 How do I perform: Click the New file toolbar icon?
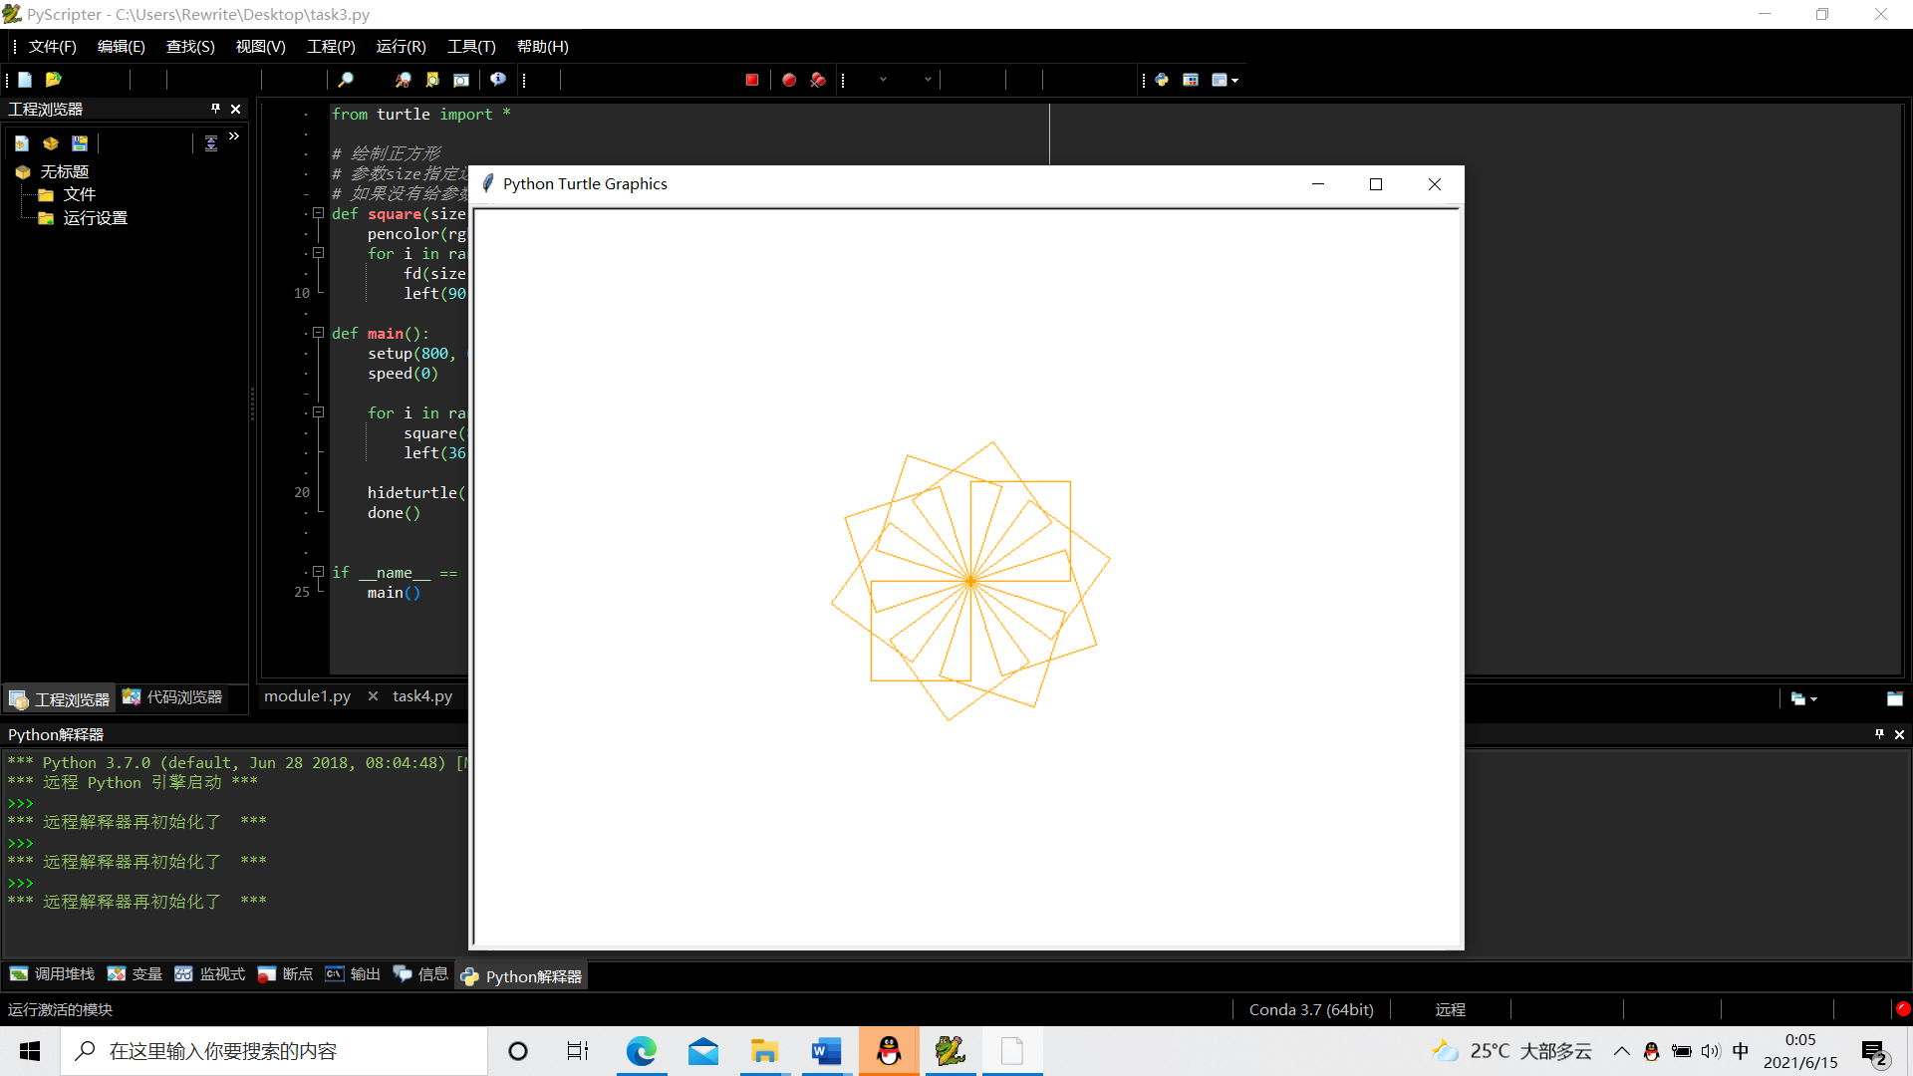coord(25,80)
